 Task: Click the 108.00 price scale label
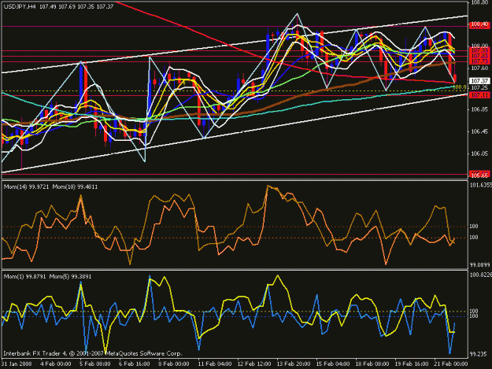pyautogui.click(x=479, y=46)
